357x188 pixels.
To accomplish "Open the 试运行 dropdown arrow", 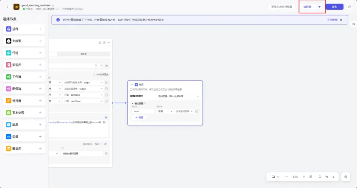I will click(319, 7).
